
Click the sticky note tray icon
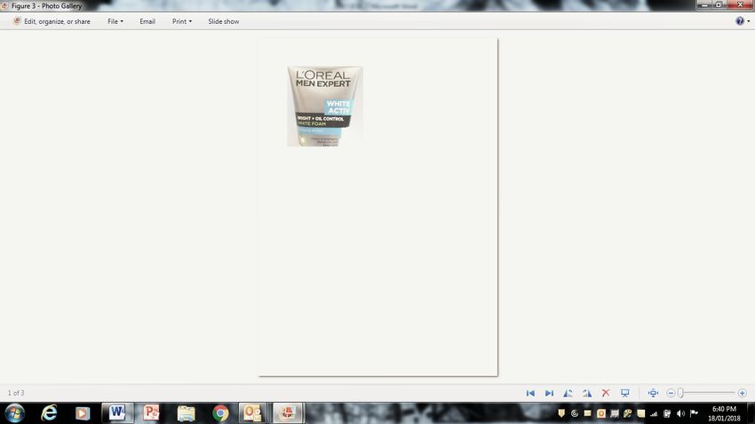coord(641,413)
